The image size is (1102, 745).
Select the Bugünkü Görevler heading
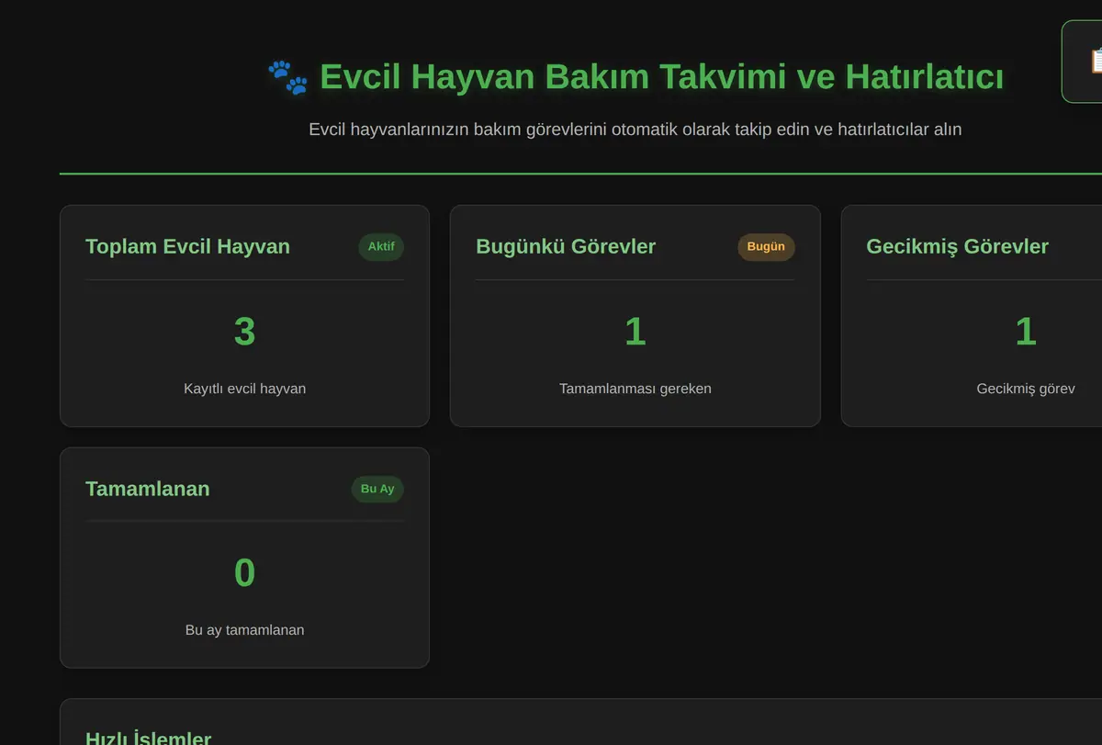566,247
